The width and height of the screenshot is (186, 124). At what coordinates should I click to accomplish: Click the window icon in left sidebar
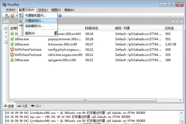(6, 42)
